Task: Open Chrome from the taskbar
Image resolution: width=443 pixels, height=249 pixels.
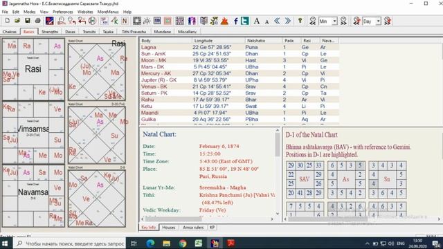Action: (x=183, y=243)
